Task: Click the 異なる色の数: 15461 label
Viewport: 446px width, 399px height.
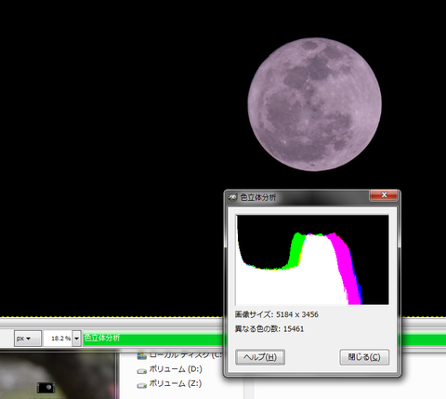Action: tap(269, 329)
